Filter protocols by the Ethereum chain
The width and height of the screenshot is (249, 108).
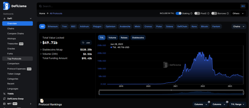pyautogui.click(x=53, y=27)
